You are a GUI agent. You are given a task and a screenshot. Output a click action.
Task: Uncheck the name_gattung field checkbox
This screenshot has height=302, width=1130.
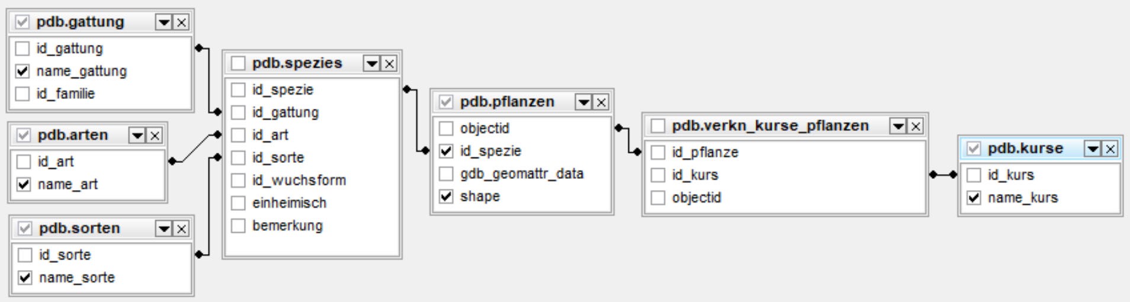23,71
